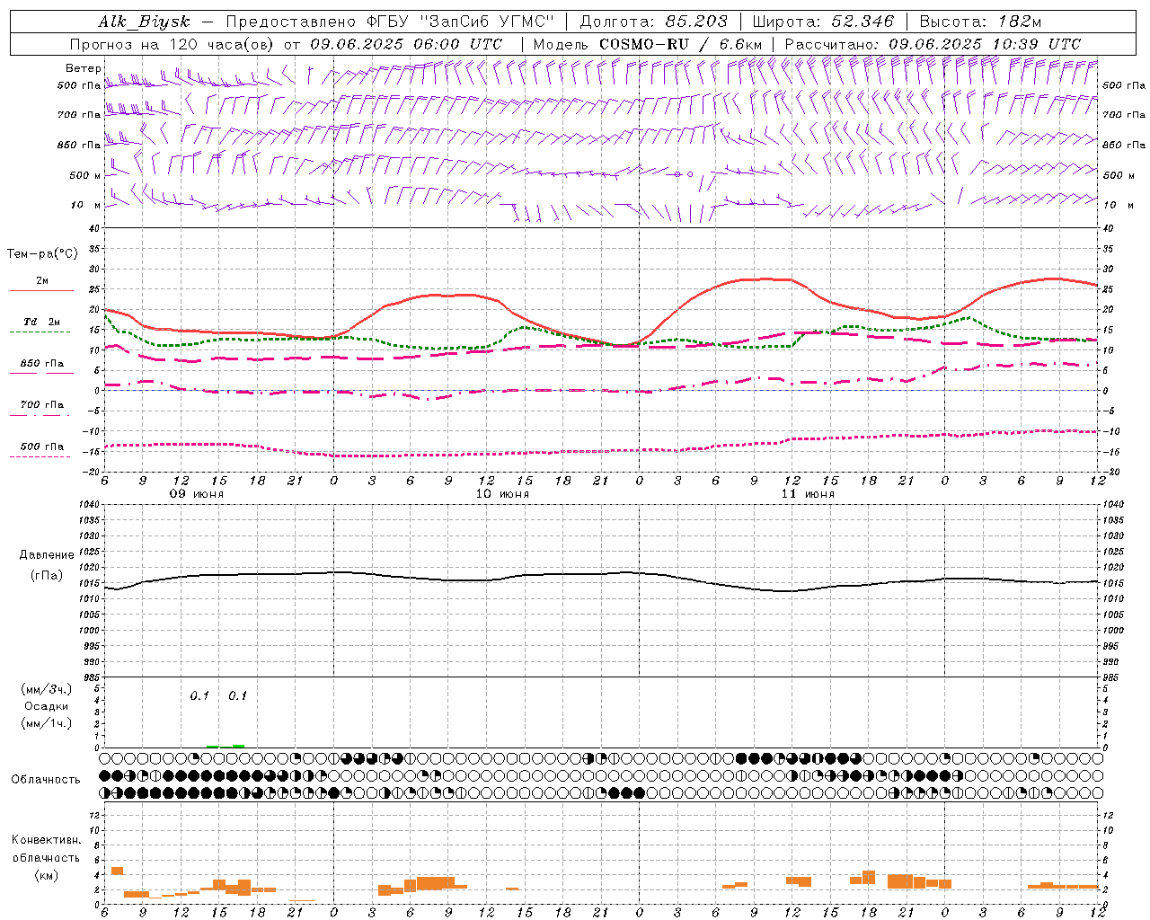Click the 700 гПа dash-dot legend line sample
This screenshot has height=920, width=1150.
click(x=41, y=415)
